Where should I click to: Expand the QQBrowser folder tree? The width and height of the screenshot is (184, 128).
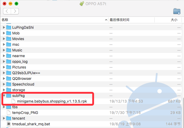tap(4, 79)
